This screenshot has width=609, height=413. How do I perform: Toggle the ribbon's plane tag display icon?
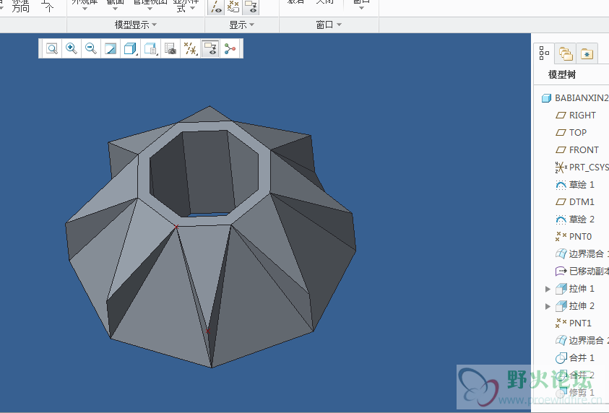(x=215, y=7)
